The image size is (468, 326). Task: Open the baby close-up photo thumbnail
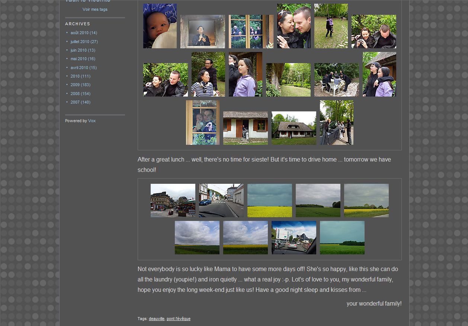160,26
